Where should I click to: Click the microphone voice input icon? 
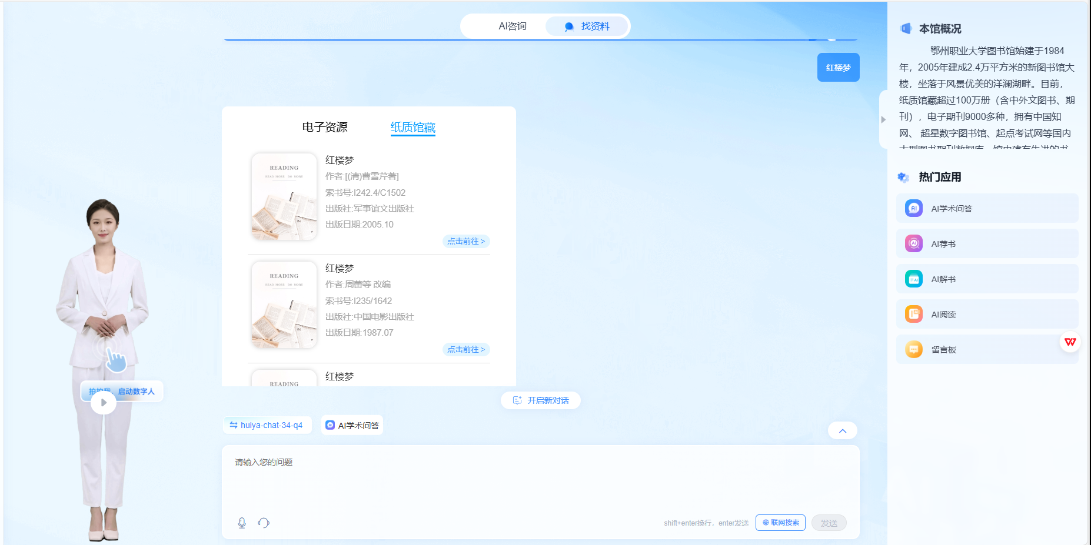coord(241,523)
